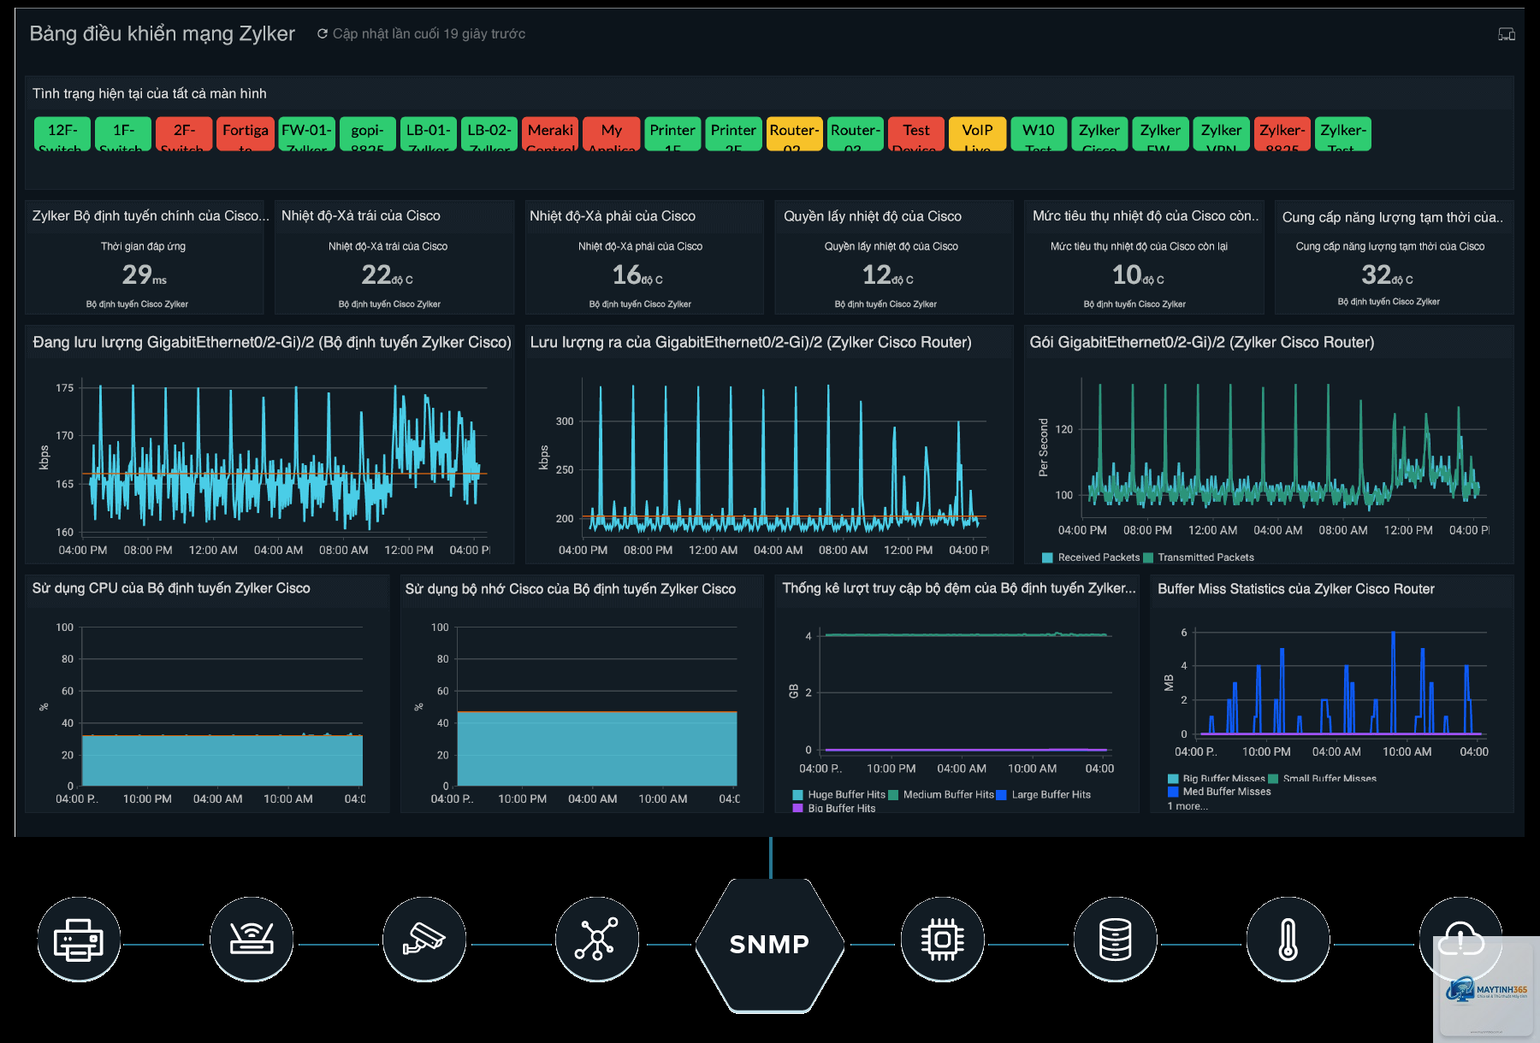Open the Zylker-Test green tile

(1343, 134)
